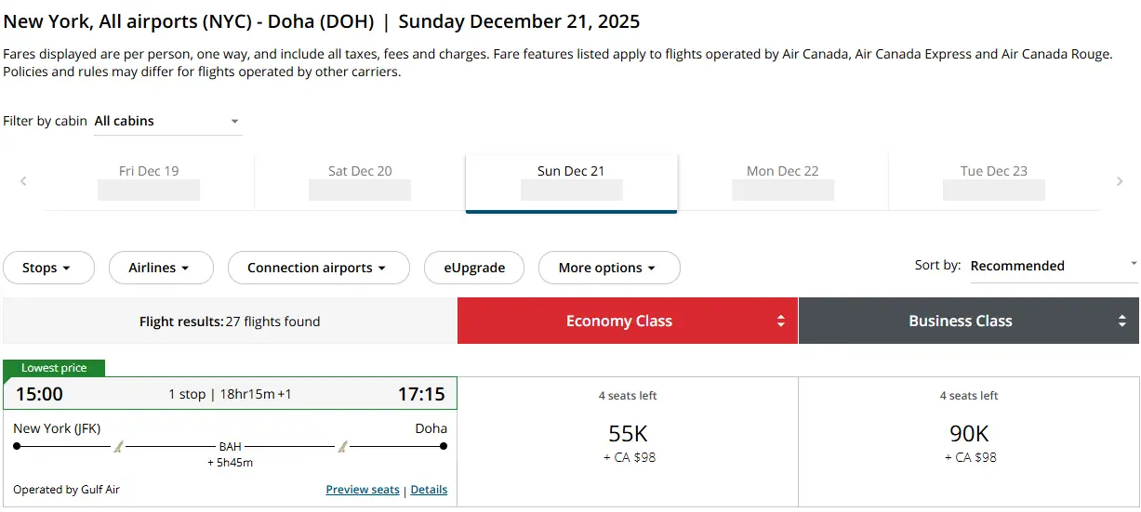Viewport: 1141px width, 512px height.
Task: Sort by Economy Class using its arrows
Action: (781, 321)
